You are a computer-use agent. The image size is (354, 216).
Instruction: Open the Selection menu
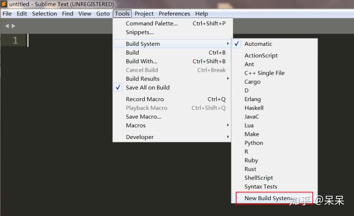[x=45, y=14]
